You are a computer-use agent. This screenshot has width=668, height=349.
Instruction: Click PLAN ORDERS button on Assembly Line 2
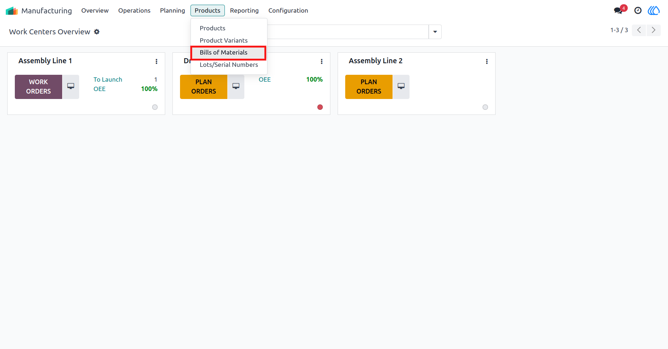(x=369, y=87)
